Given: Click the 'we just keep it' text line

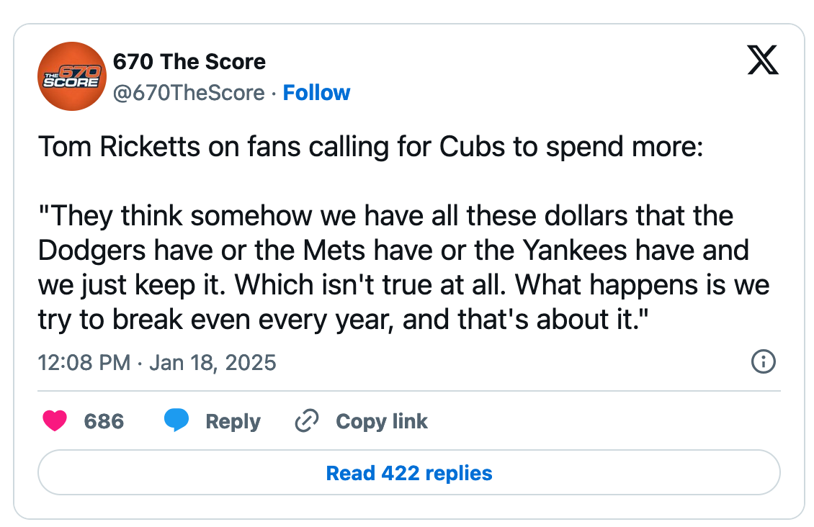Looking at the screenshot, I should pyautogui.click(x=403, y=284).
